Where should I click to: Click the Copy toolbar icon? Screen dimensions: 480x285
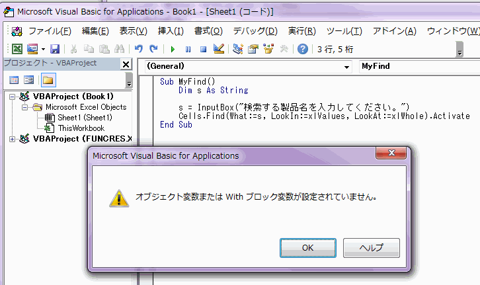point(89,49)
